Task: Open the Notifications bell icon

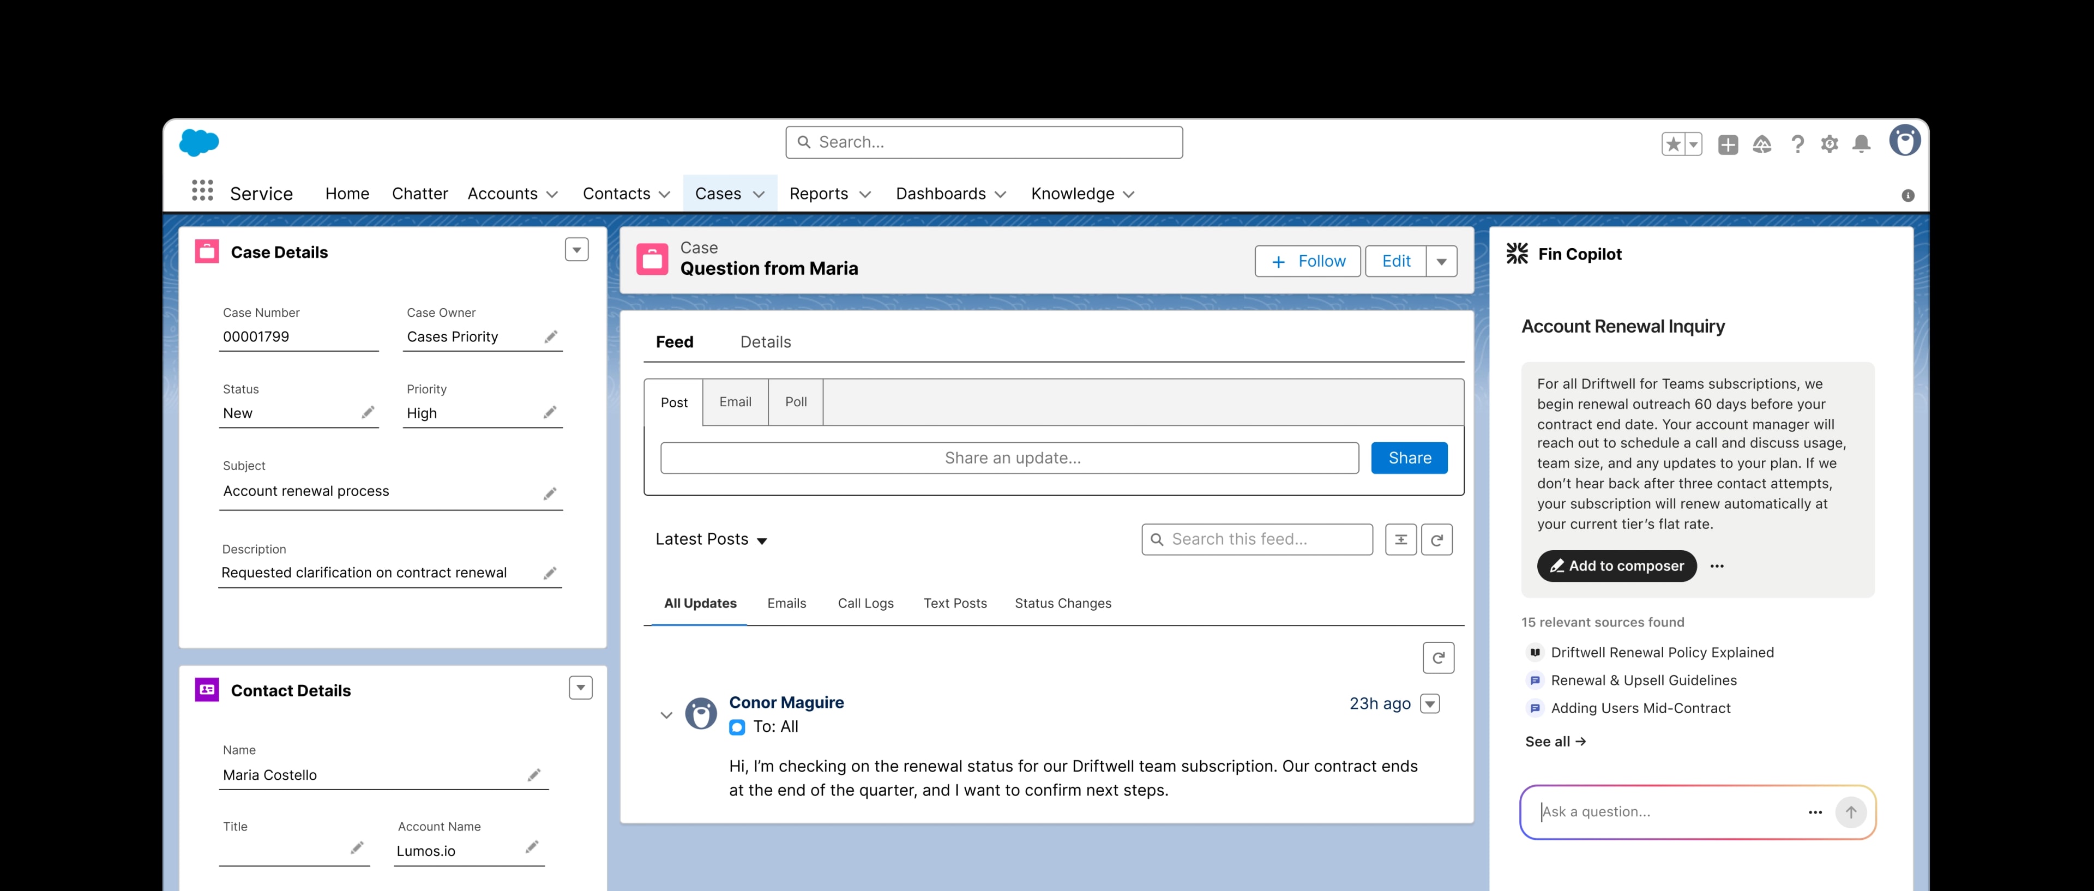Action: point(1862,143)
